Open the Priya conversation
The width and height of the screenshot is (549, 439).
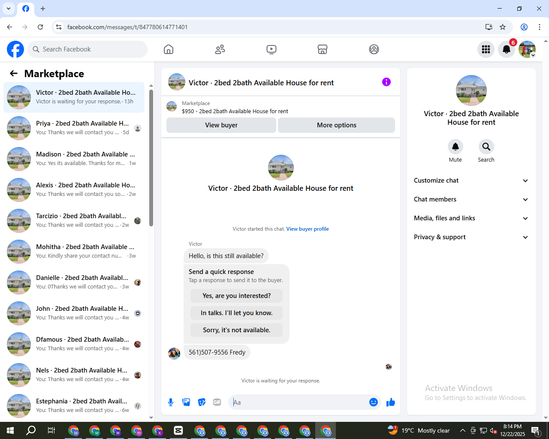click(74, 128)
